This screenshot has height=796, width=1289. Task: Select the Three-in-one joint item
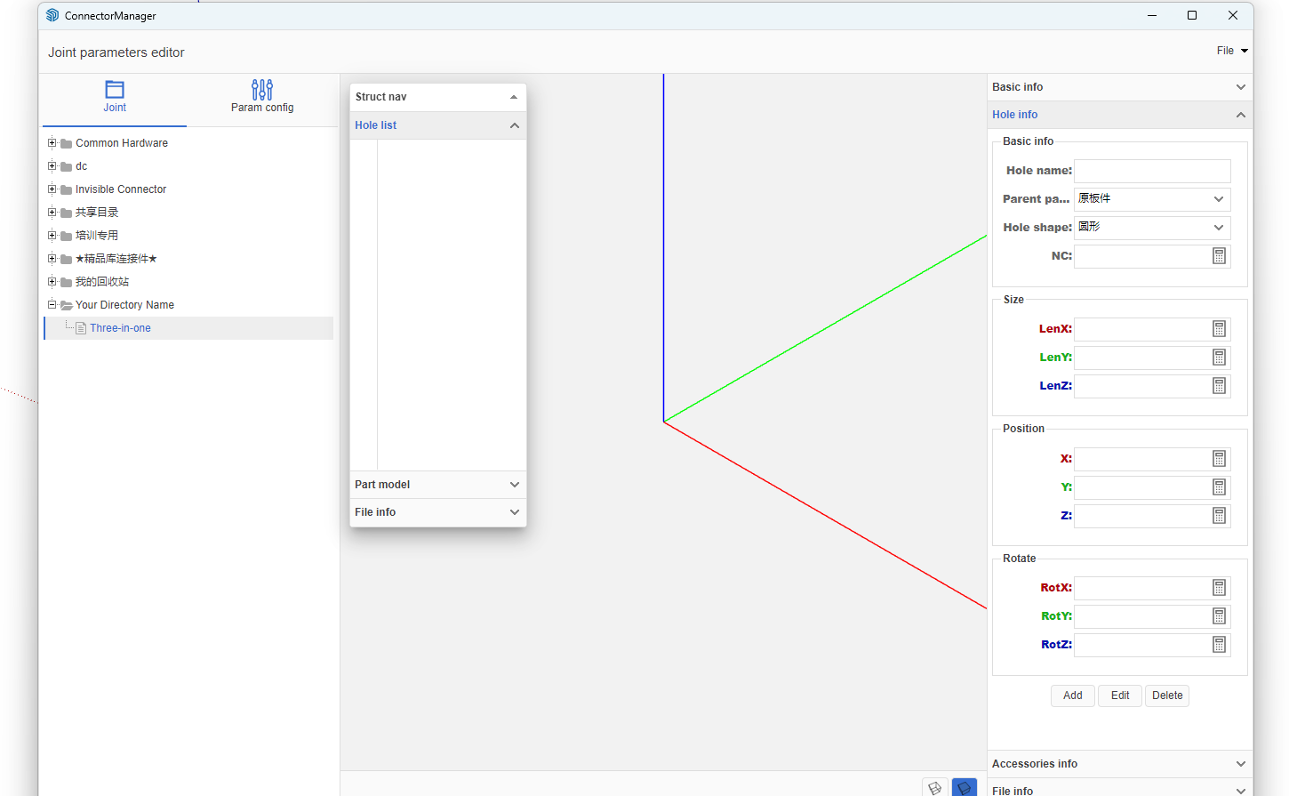(x=120, y=328)
